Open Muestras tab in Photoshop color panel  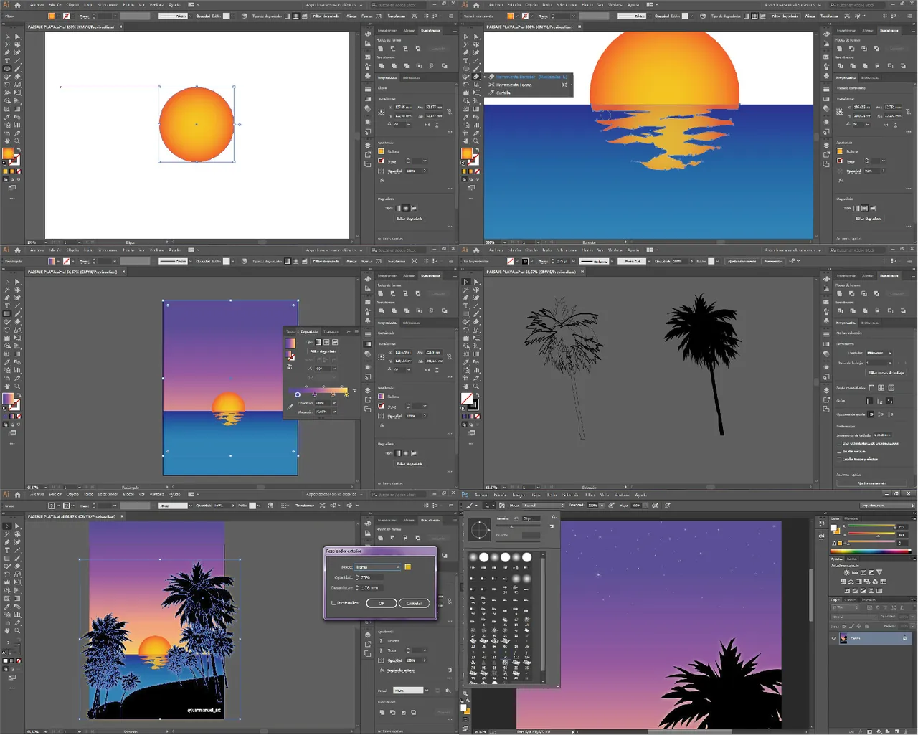851,518
